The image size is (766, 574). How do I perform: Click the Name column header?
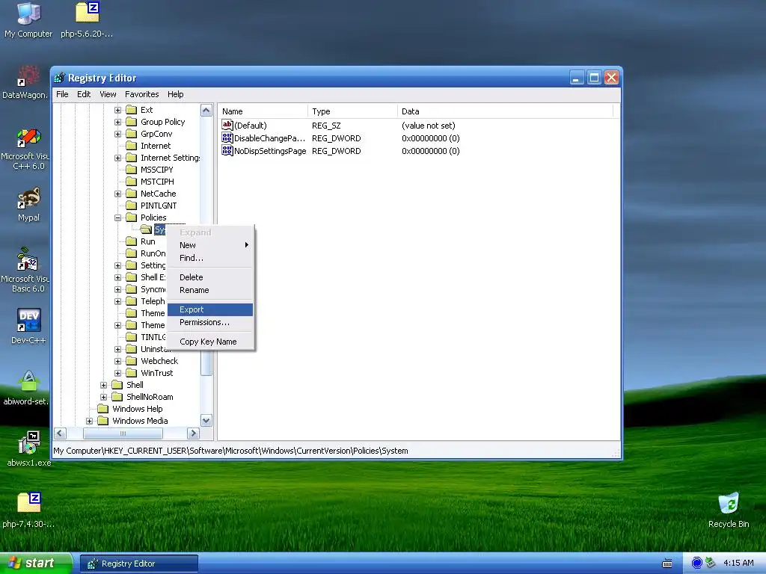point(263,111)
